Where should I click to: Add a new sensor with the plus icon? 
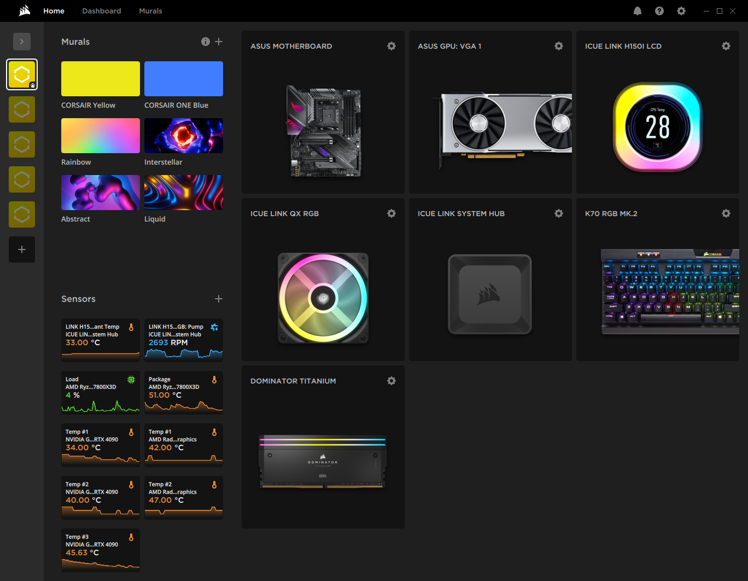pyautogui.click(x=219, y=299)
